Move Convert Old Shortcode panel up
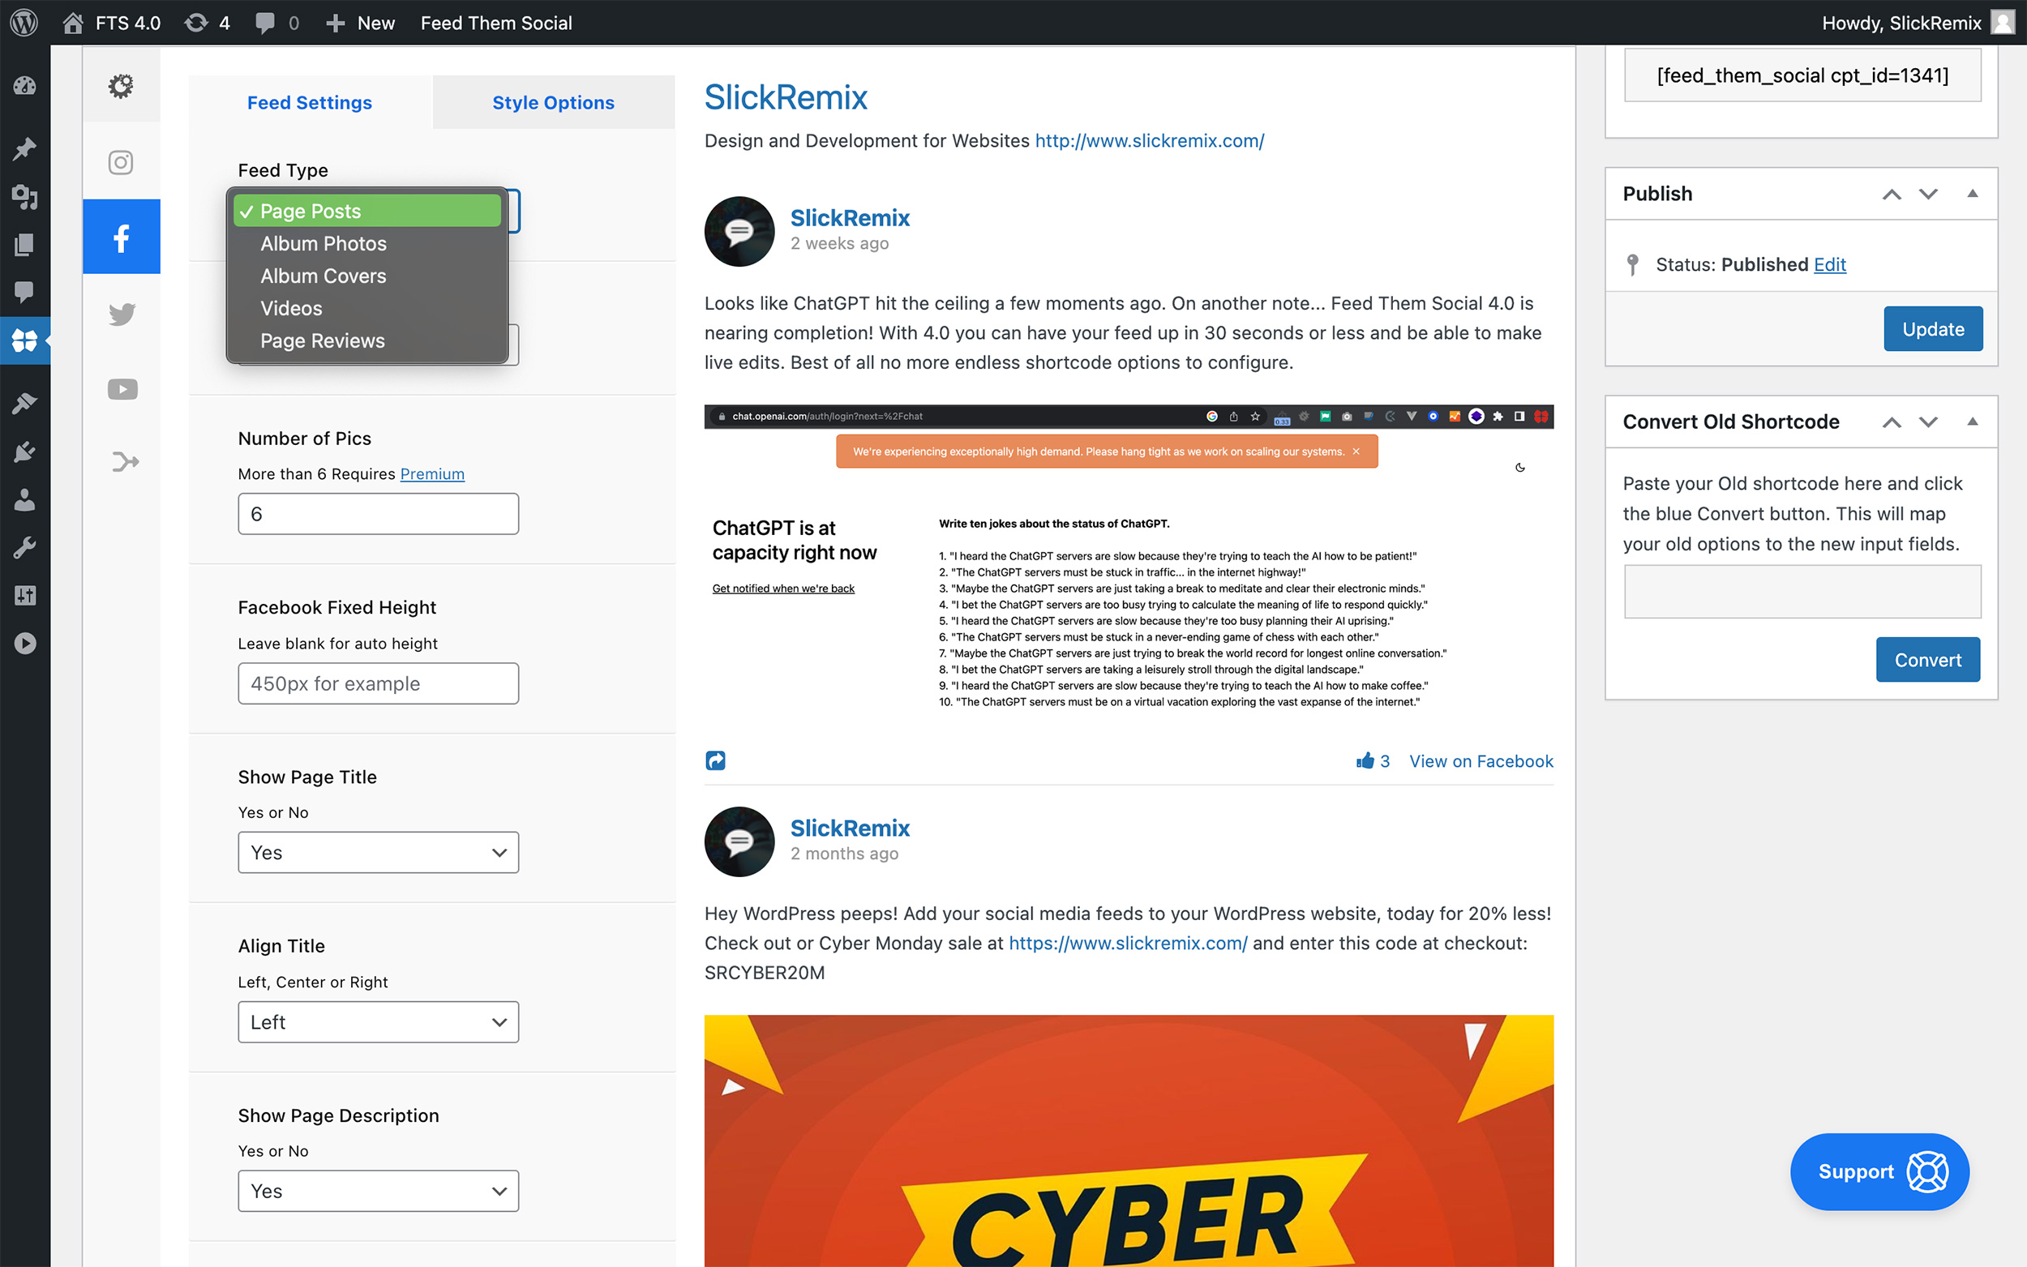Screen dimensions: 2027x1267 (1892, 422)
